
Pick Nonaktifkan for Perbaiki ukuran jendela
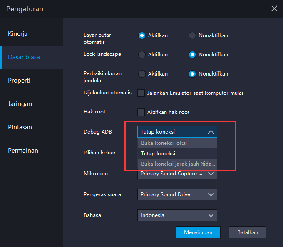(x=192, y=74)
